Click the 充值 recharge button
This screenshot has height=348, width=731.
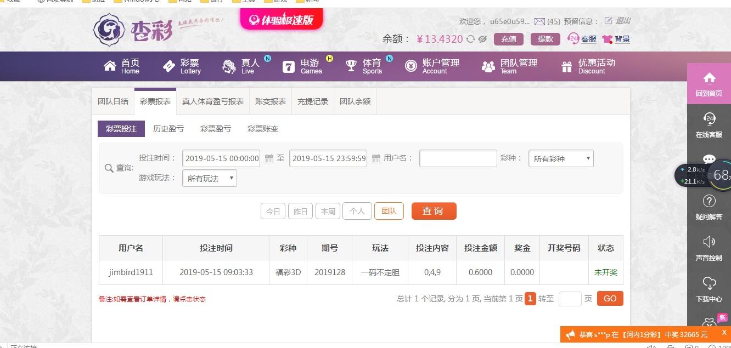(x=509, y=39)
